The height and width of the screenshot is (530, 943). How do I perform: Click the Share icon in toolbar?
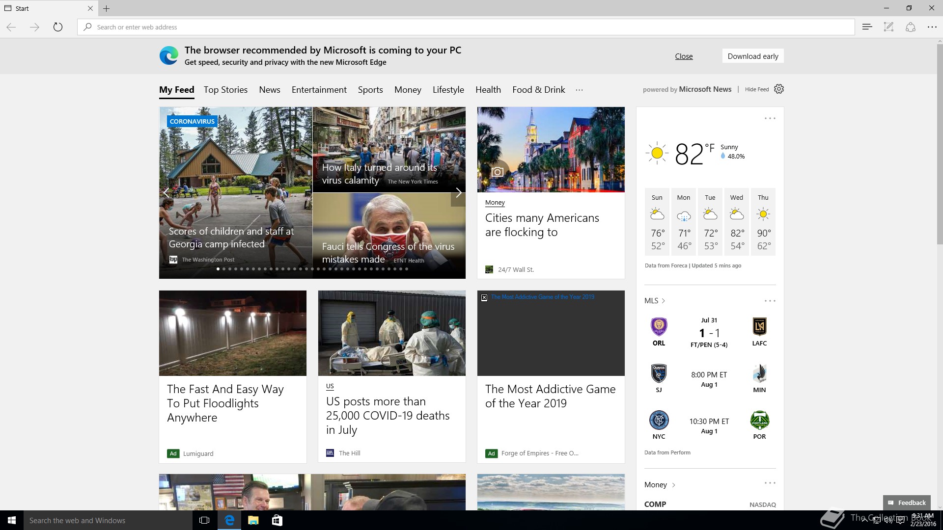tap(911, 27)
